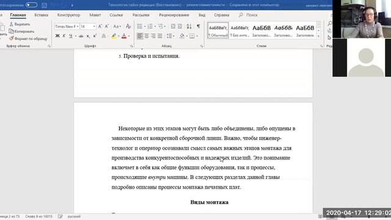The height and width of the screenshot is (220, 391).
Task: Open font color dropdown arrow
Action: click(129, 36)
